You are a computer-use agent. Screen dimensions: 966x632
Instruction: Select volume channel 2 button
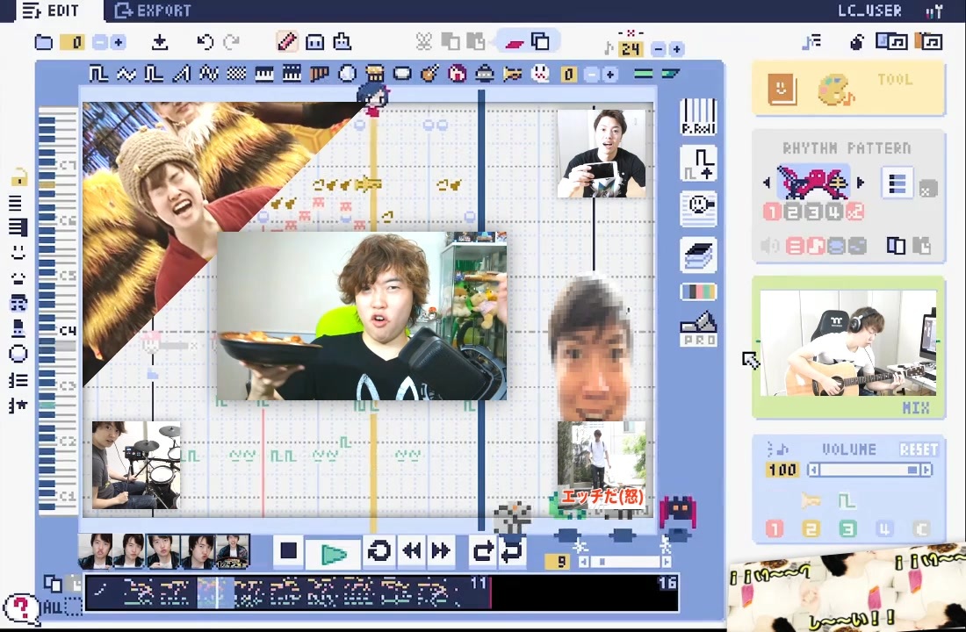(x=811, y=528)
